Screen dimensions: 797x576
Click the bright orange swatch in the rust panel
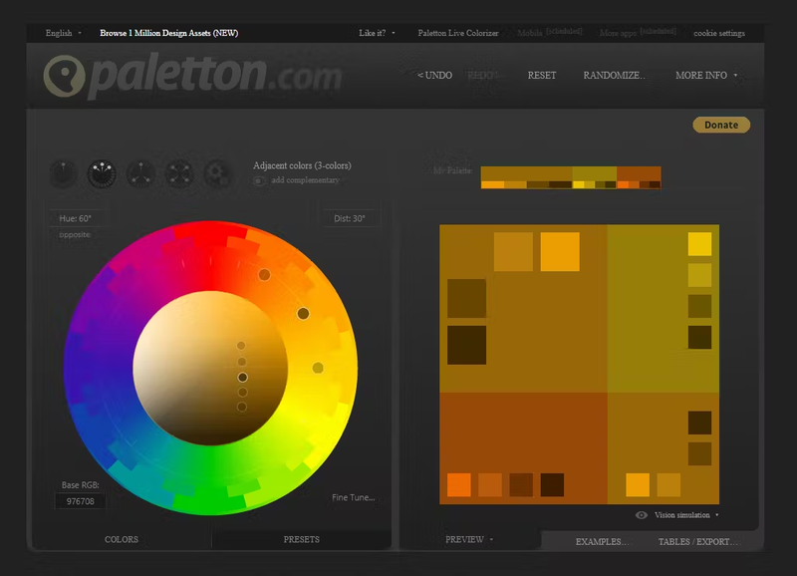459,485
